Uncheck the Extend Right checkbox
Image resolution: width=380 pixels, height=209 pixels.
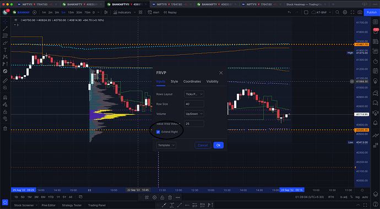158,132
